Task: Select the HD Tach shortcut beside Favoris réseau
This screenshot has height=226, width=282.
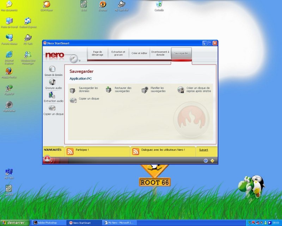Action: (28, 40)
